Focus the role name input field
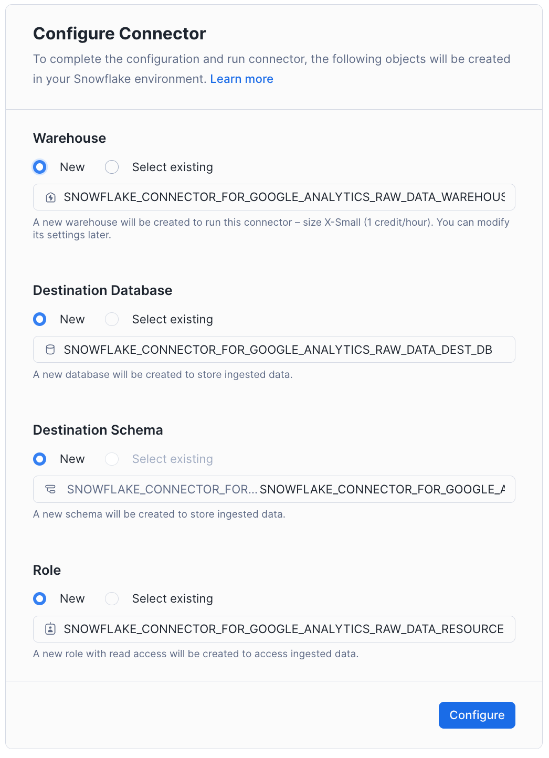This screenshot has height=758, width=549. coord(274,629)
